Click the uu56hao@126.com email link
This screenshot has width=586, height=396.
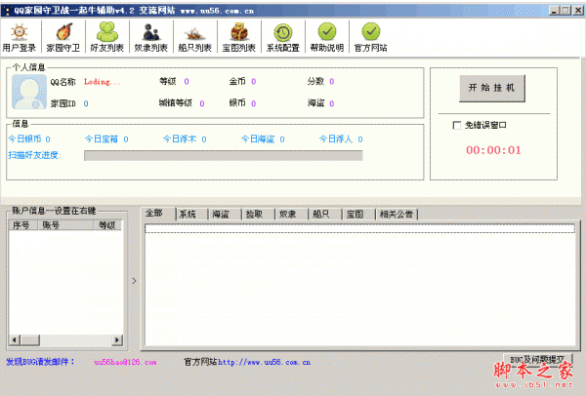(x=125, y=362)
